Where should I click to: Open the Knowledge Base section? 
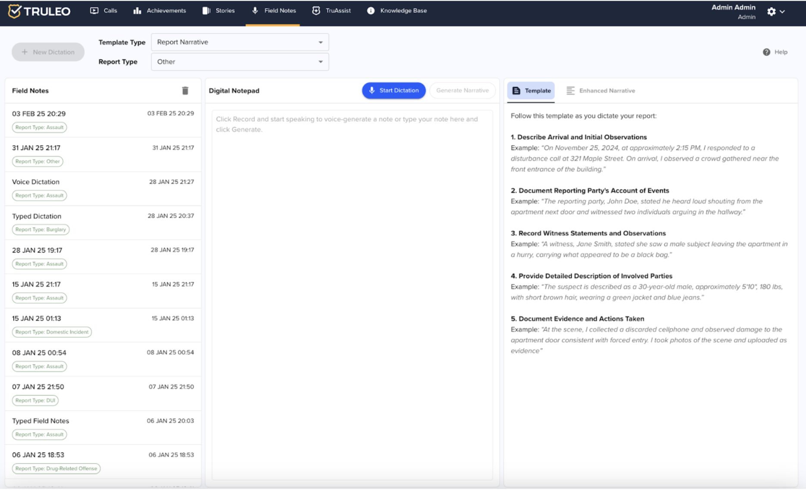pos(397,11)
